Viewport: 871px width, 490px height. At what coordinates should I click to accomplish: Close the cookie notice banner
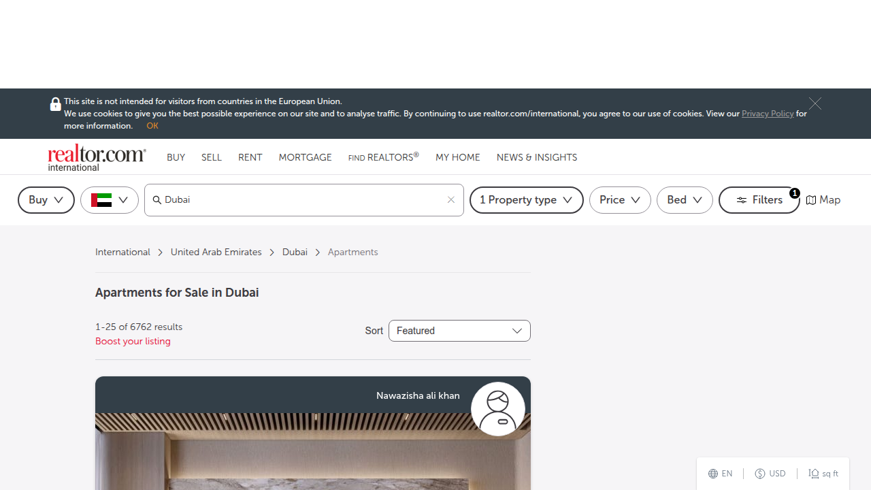tap(815, 104)
